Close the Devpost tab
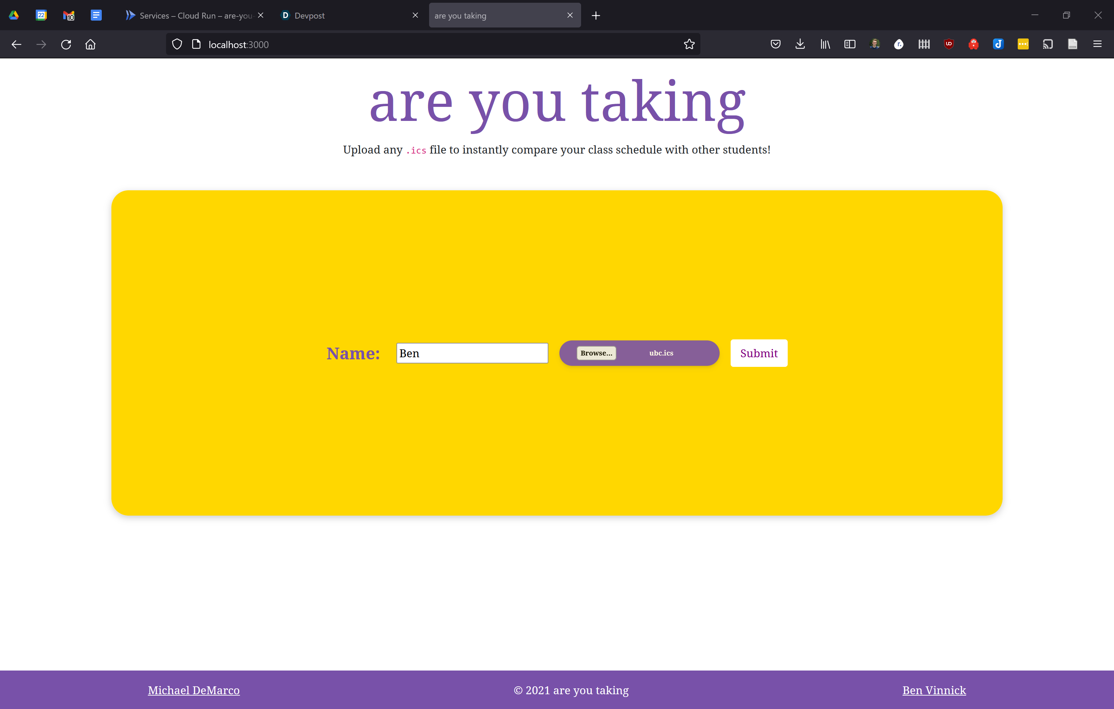This screenshot has width=1114, height=709. point(415,15)
